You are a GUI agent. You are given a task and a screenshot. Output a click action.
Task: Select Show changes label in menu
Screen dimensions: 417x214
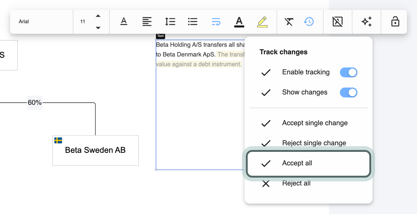pyautogui.click(x=305, y=92)
